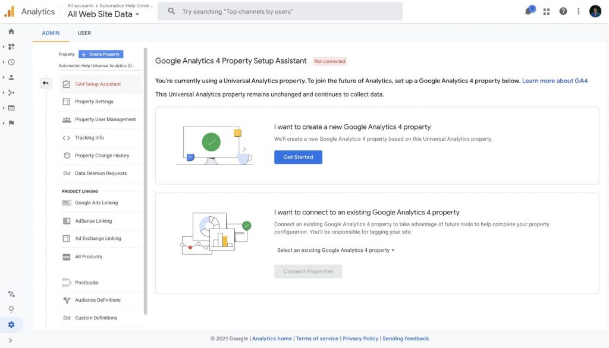Click the Postbacks icon
609x348 pixels.
[x=67, y=283]
